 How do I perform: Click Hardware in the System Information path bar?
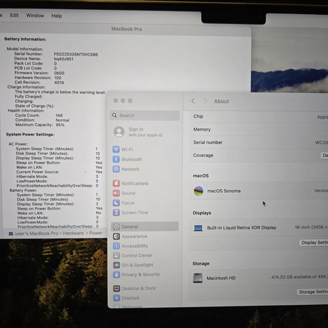click(73, 233)
